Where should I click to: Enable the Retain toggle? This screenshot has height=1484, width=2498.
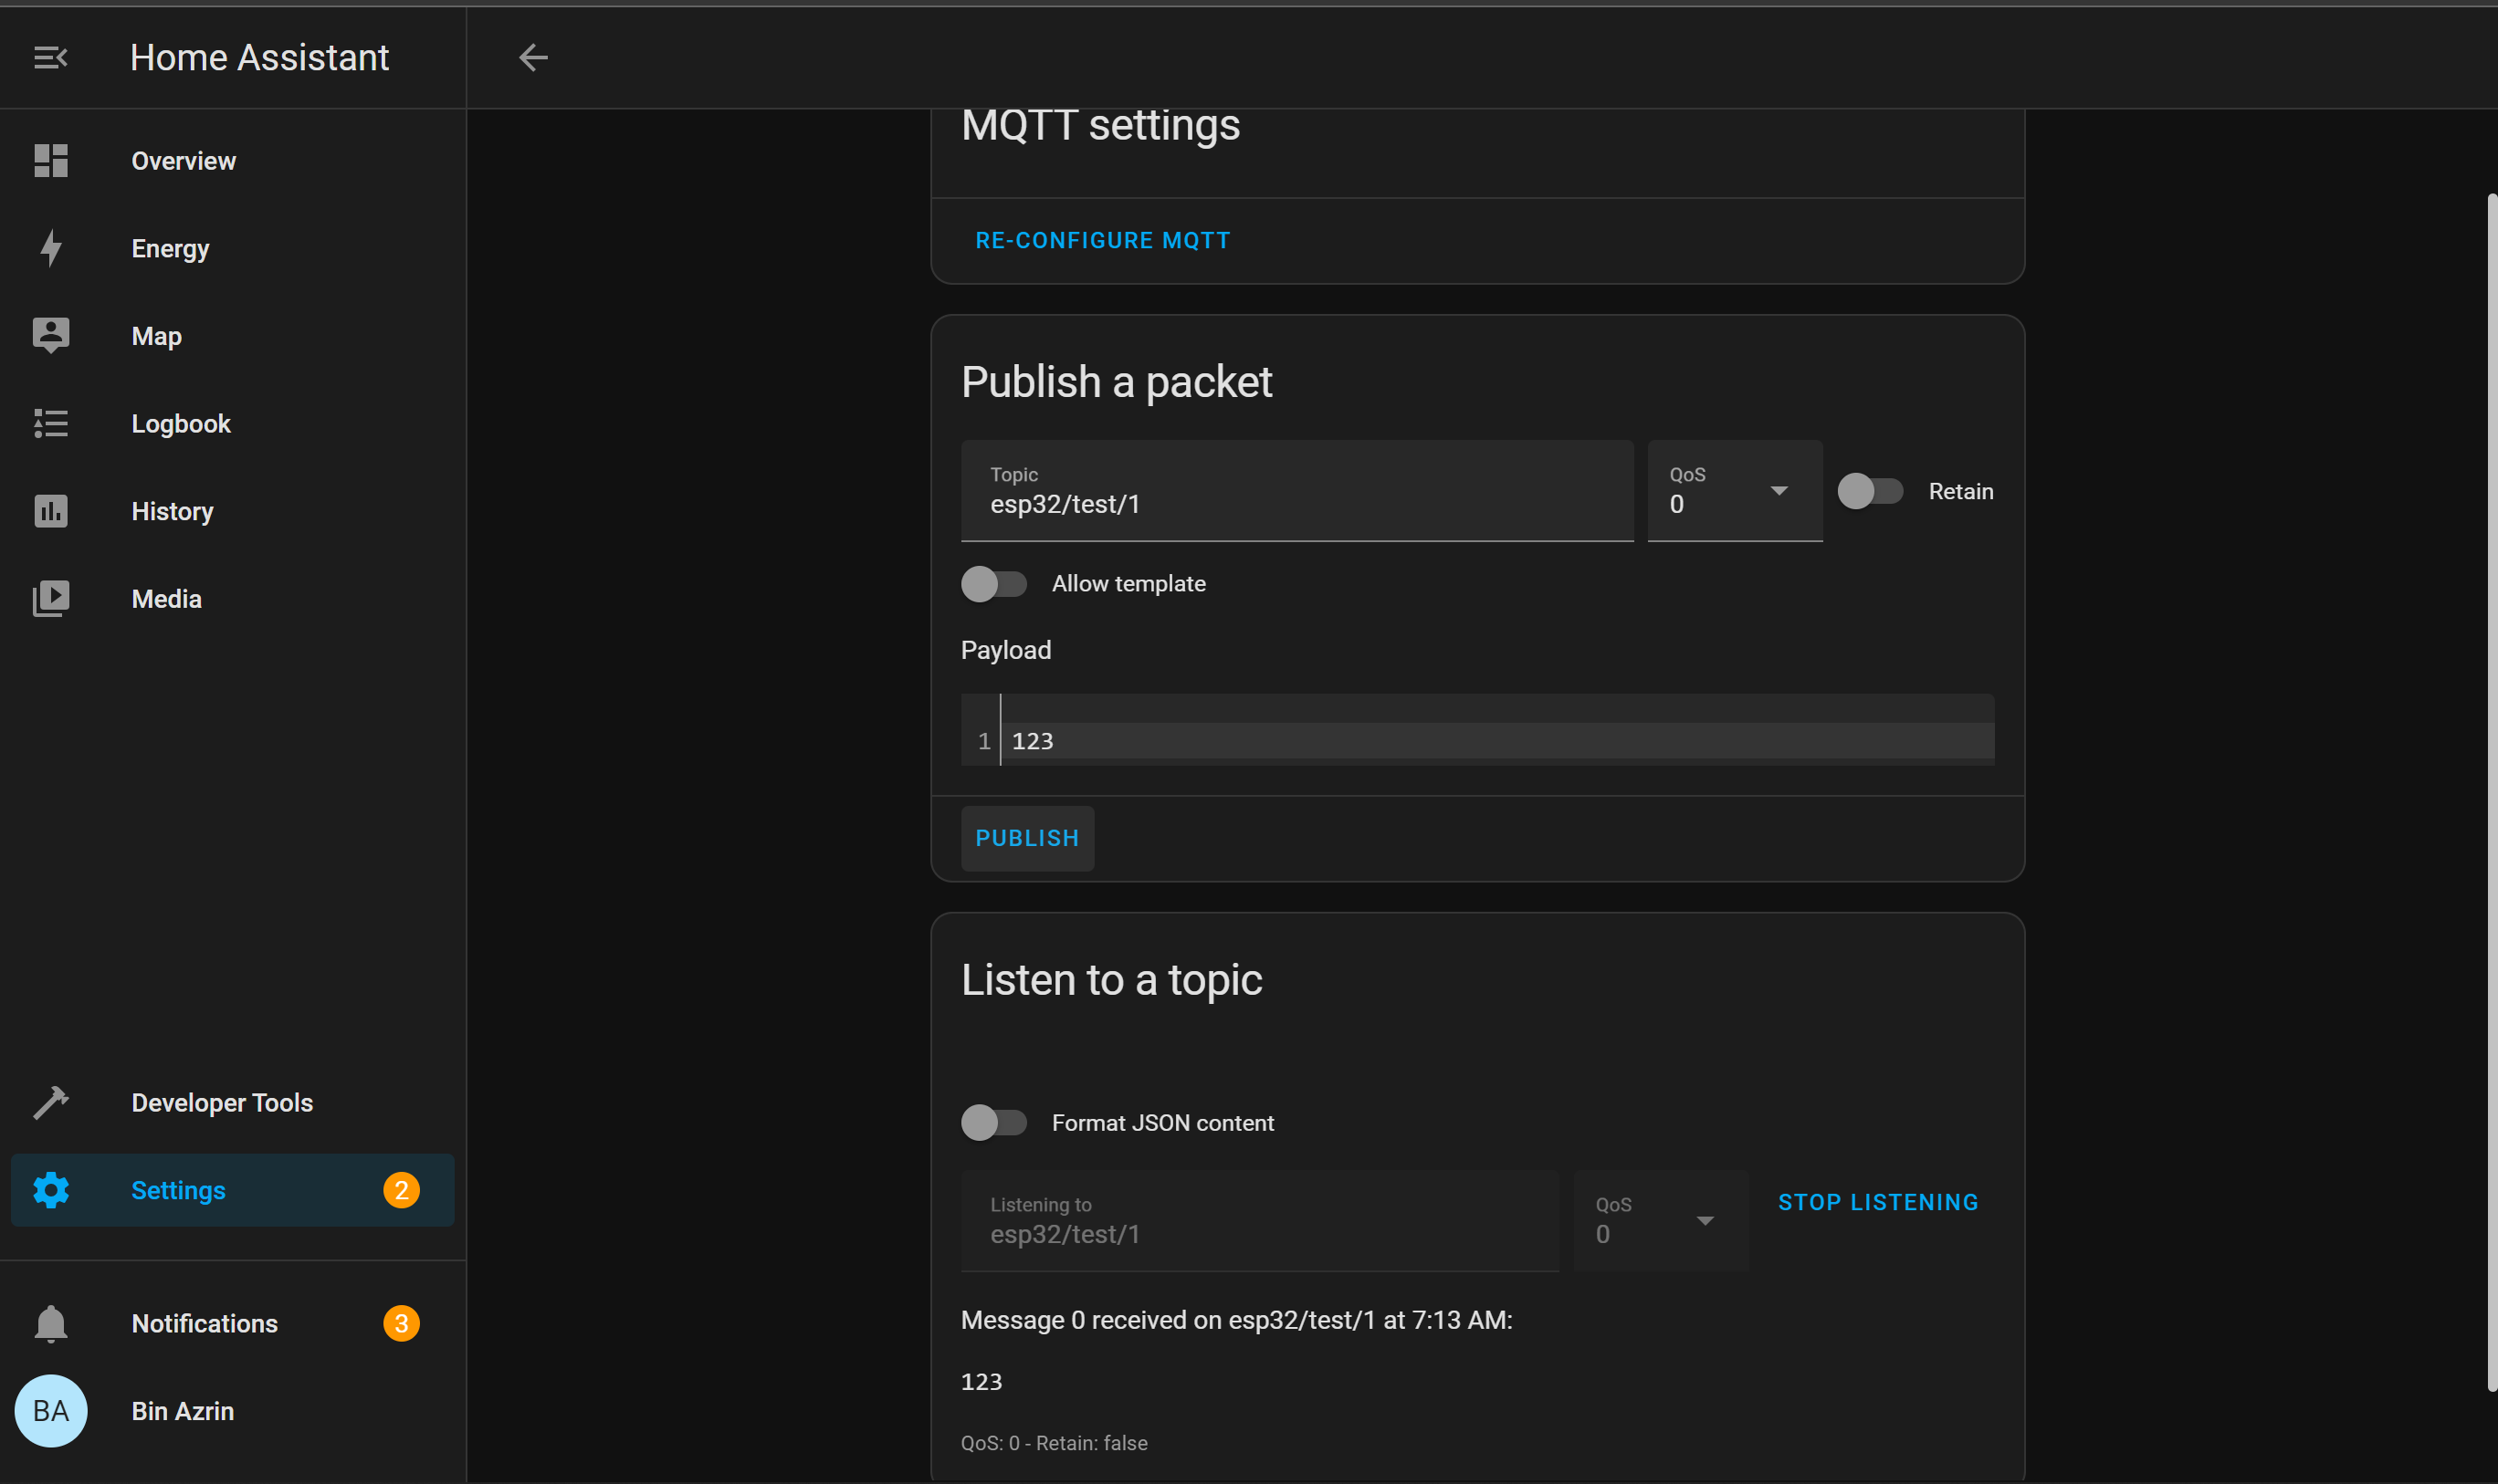coord(1870,491)
